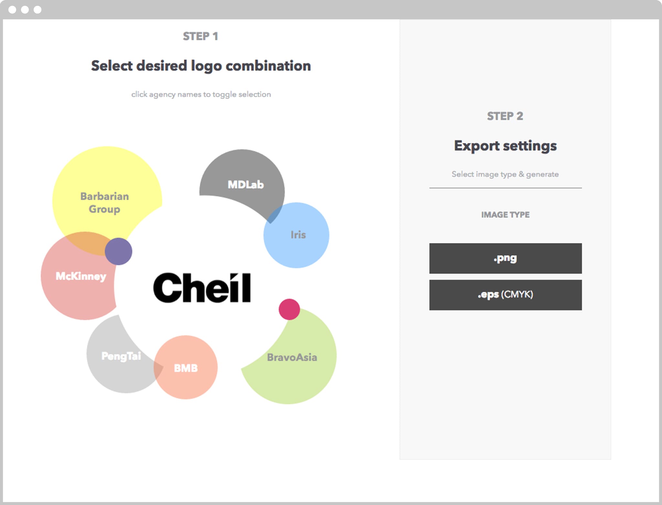Click the third window control dot
The image size is (662, 505).
coord(37,10)
